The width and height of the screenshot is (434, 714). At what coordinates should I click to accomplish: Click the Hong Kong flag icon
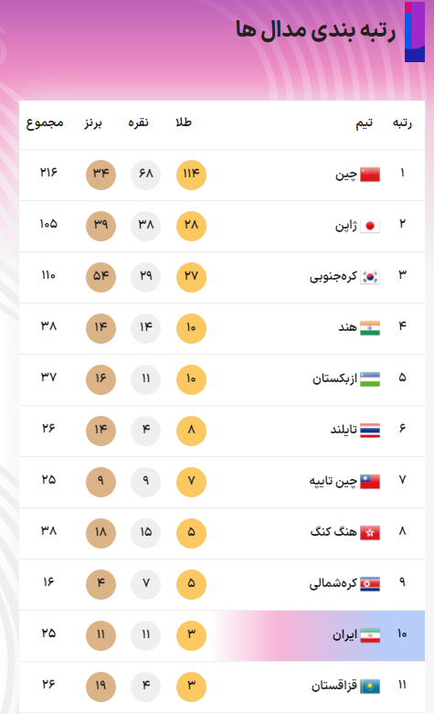point(370,533)
